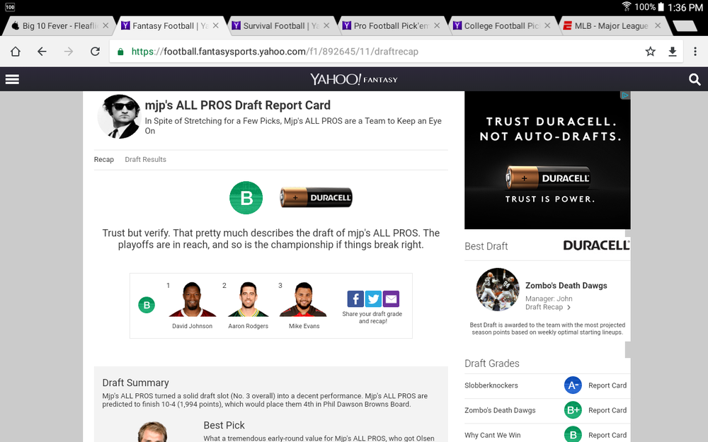Switch to the College Football Pick'em tab

coord(501,25)
